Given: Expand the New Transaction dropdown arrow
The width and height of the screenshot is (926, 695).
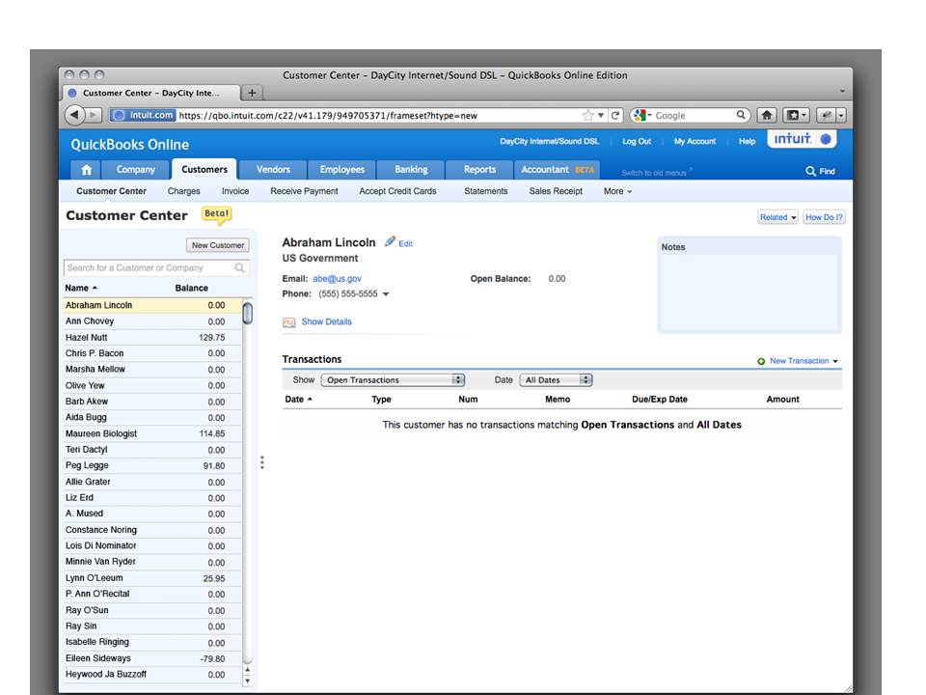Looking at the screenshot, I should (835, 361).
